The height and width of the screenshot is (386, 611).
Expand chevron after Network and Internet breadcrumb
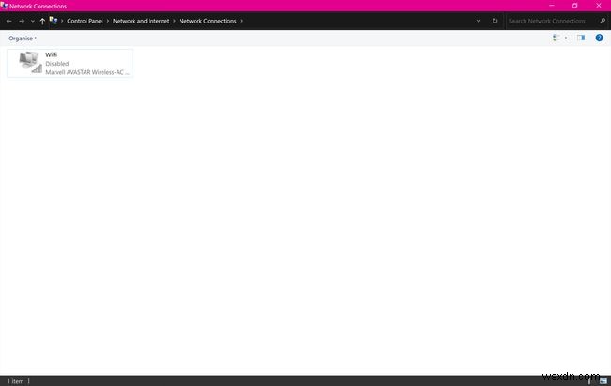[x=174, y=21]
